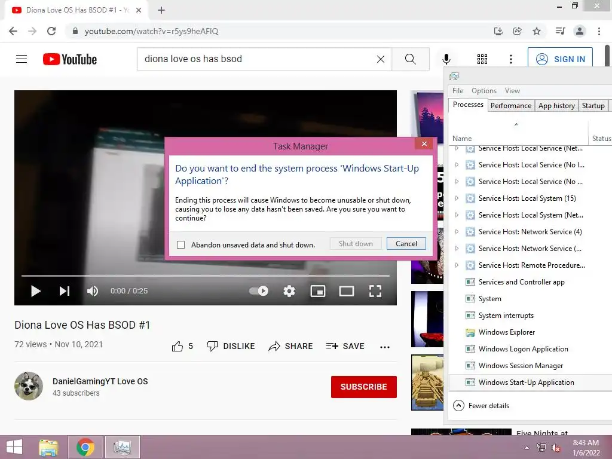Open more actions ellipsis under the video
This screenshot has width=612, height=459.
pos(385,347)
